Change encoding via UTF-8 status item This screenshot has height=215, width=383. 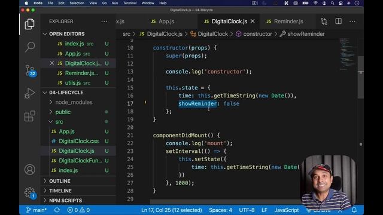click(x=247, y=210)
